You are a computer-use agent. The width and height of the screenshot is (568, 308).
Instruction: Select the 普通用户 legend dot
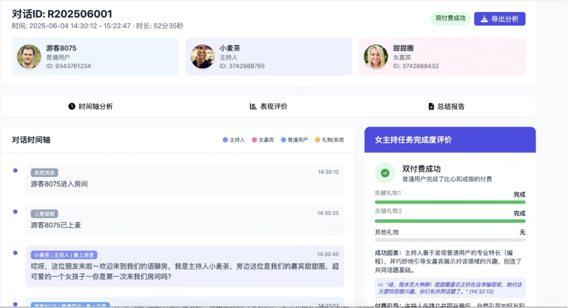pyautogui.click(x=283, y=140)
